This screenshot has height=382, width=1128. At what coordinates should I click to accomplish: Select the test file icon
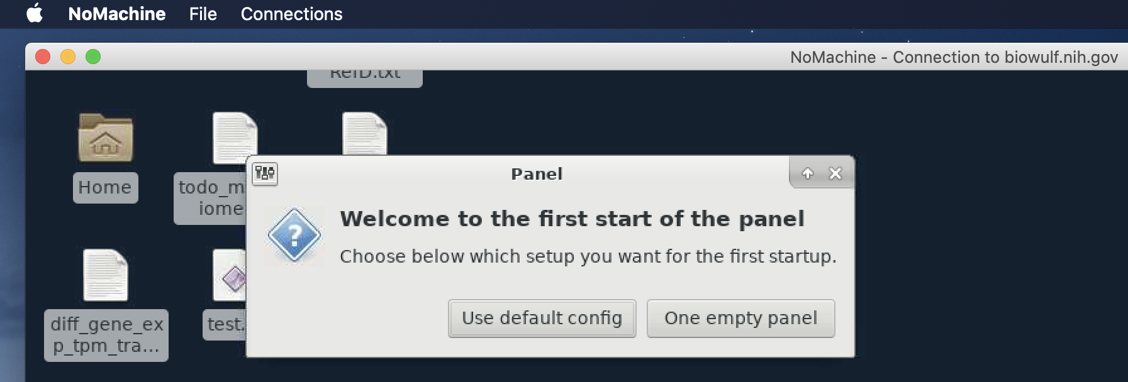point(229,275)
